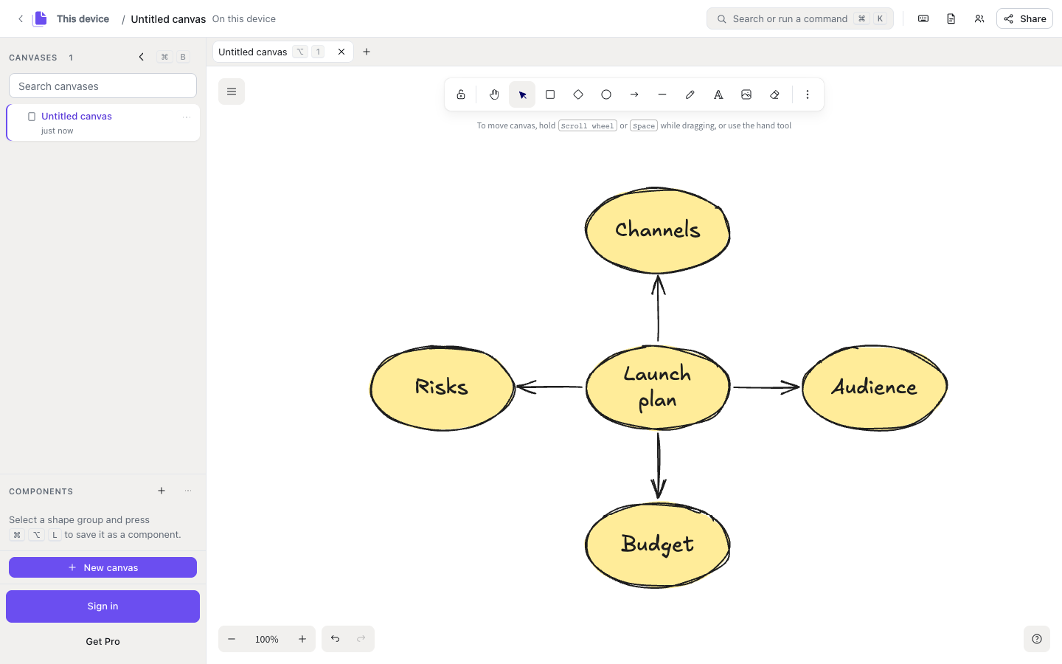Click the New canvas button
1062x664 pixels.
103,567
